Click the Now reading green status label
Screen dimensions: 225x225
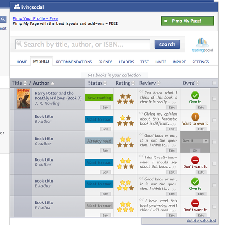tap(99, 98)
